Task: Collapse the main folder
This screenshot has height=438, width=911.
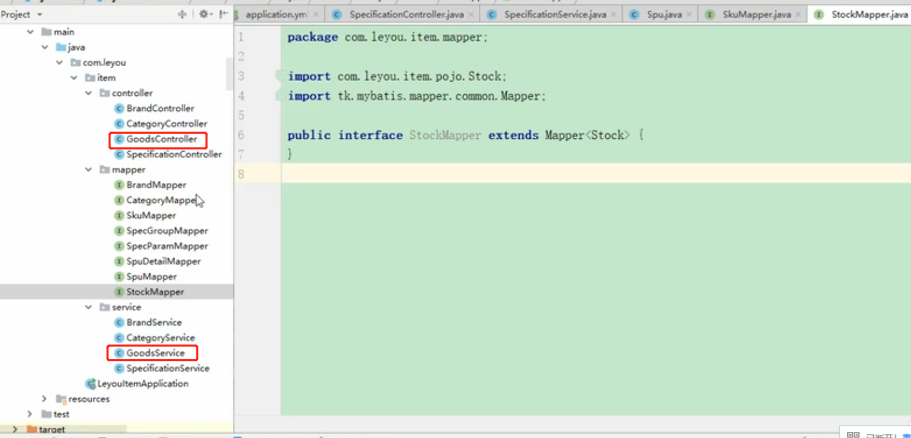Action: tap(31, 32)
